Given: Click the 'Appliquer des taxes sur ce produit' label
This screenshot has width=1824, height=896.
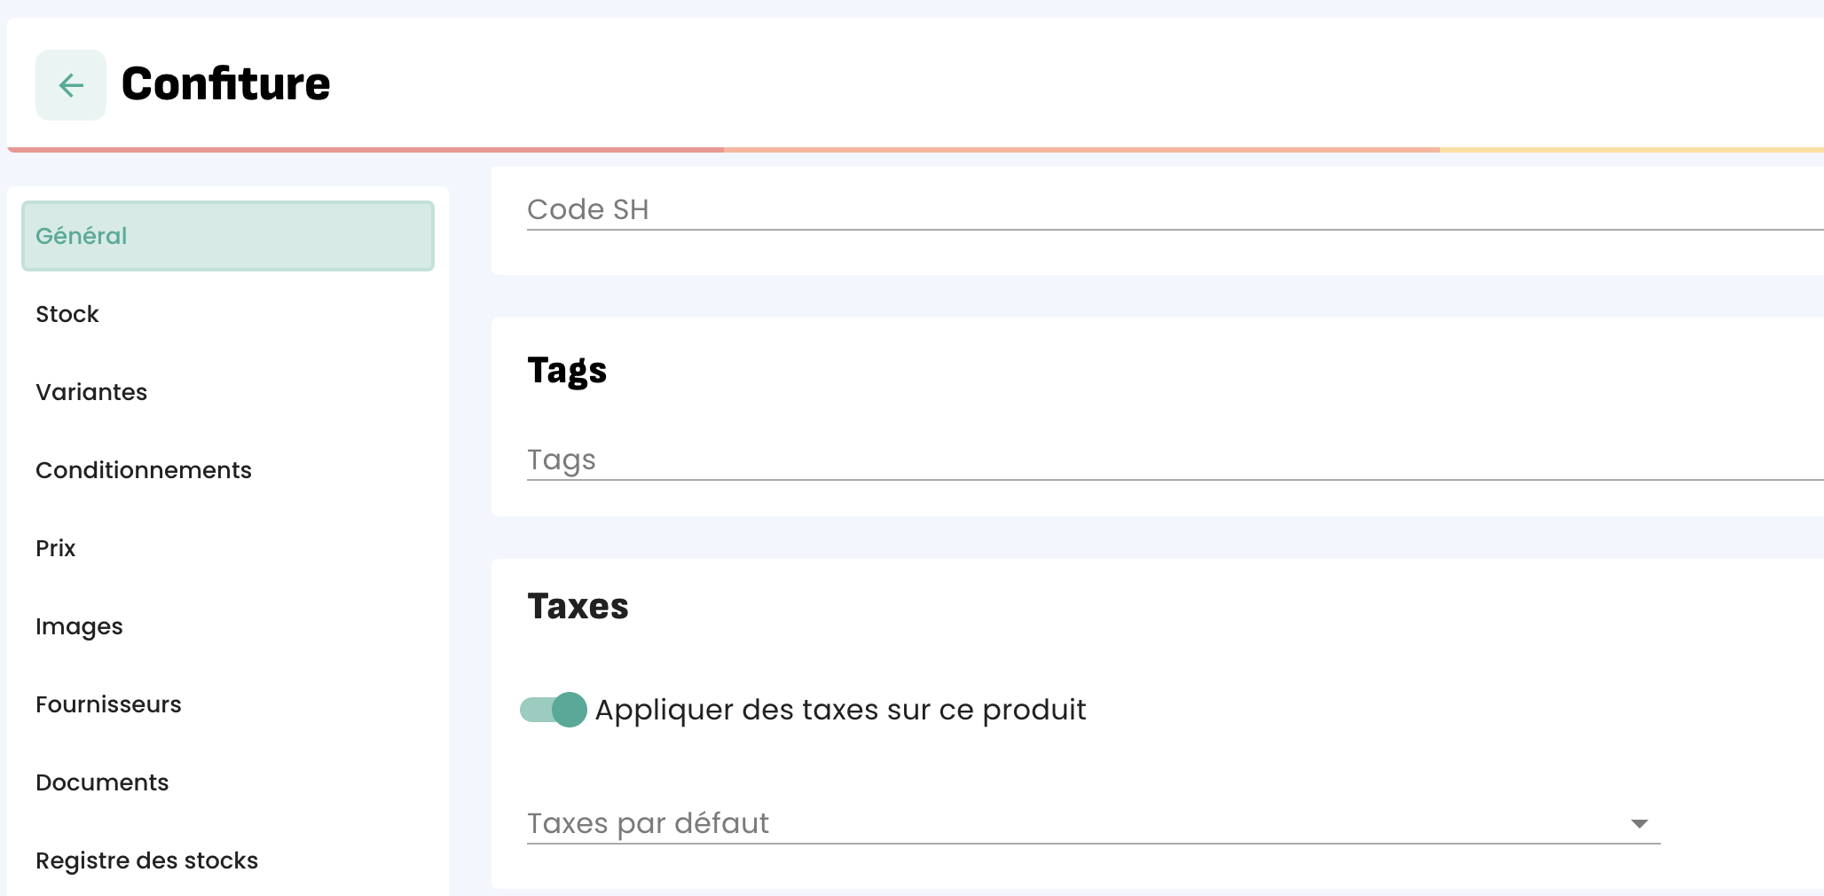Looking at the screenshot, I should pos(840,710).
